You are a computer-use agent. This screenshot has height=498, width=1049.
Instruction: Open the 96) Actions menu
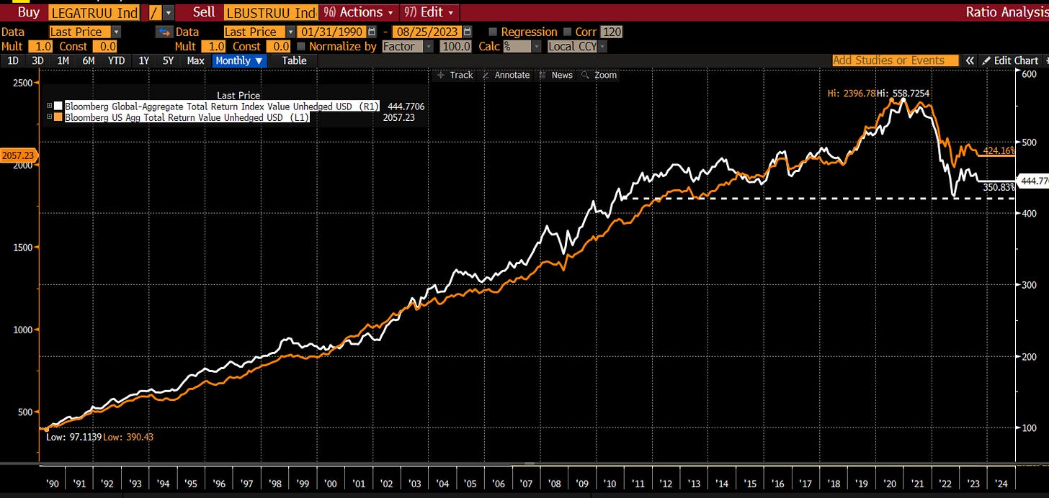tap(358, 12)
